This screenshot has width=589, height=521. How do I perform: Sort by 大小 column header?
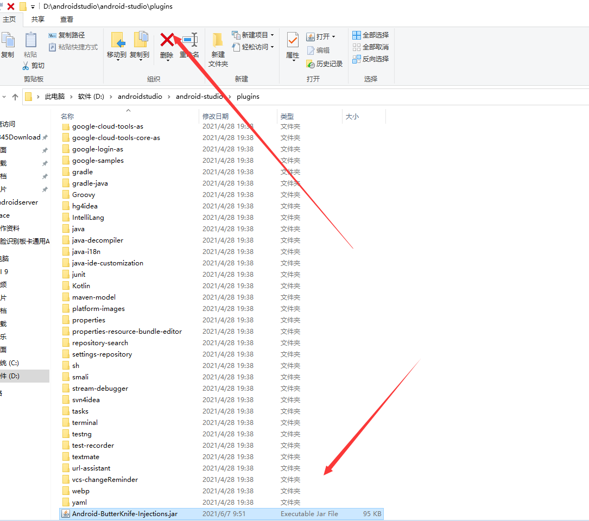pyautogui.click(x=352, y=117)
